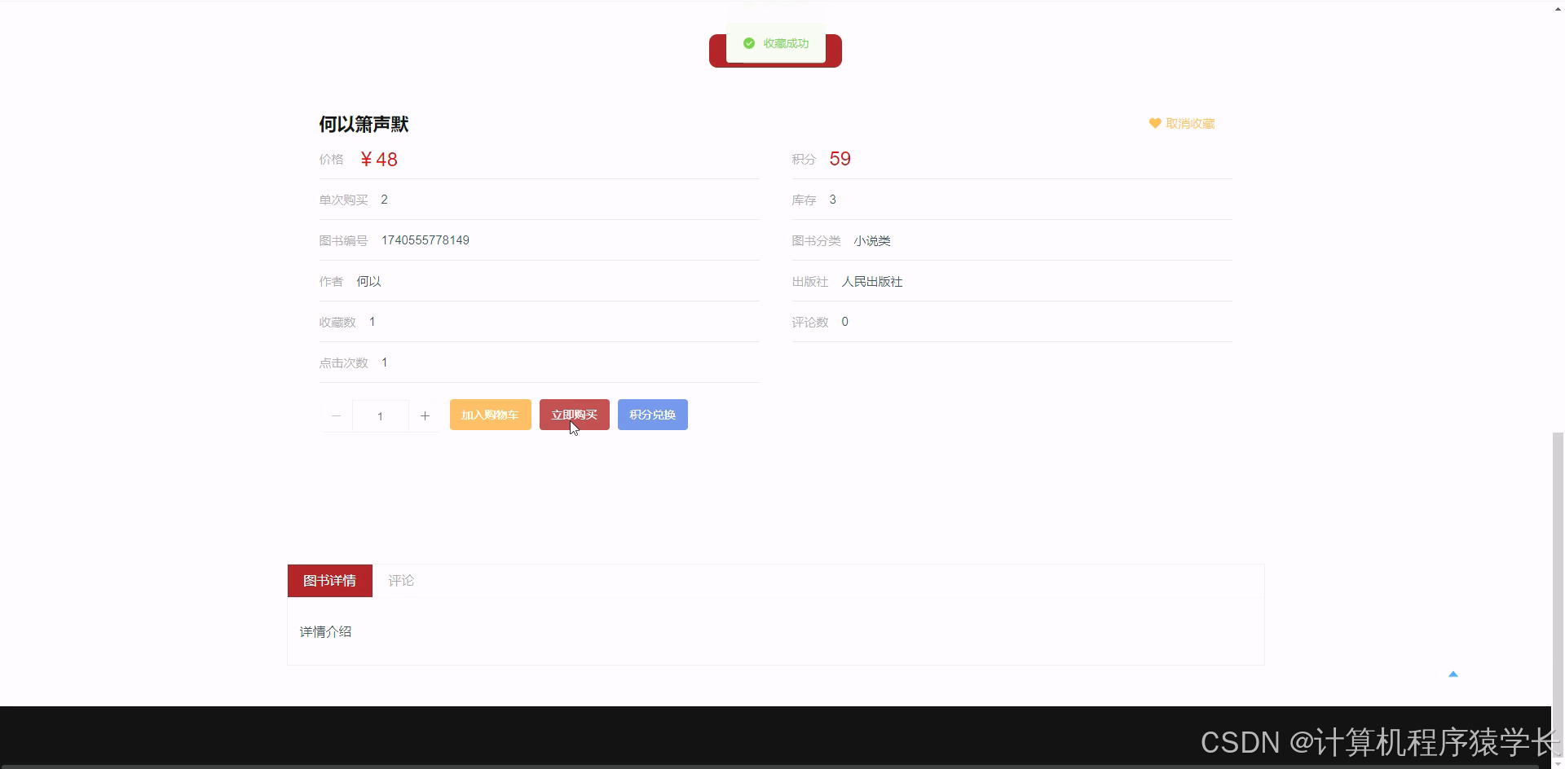Click the price value ￥48
This screenshot has height=769, width=1565.
[378, 160]
